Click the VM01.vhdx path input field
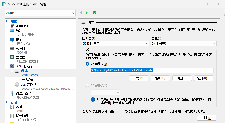225x123 pixels. click(x=152, y=70)
